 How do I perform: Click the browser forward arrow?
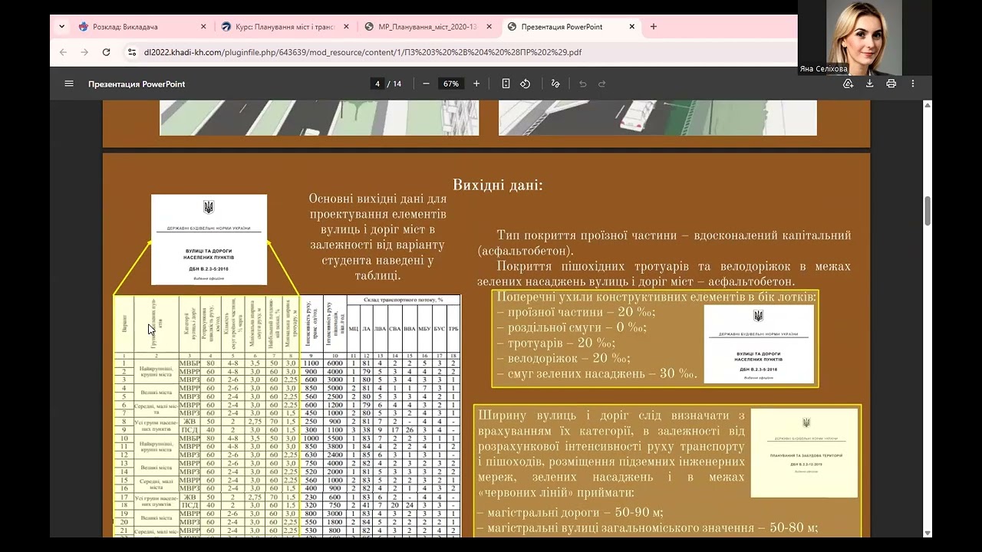(84, 52)
